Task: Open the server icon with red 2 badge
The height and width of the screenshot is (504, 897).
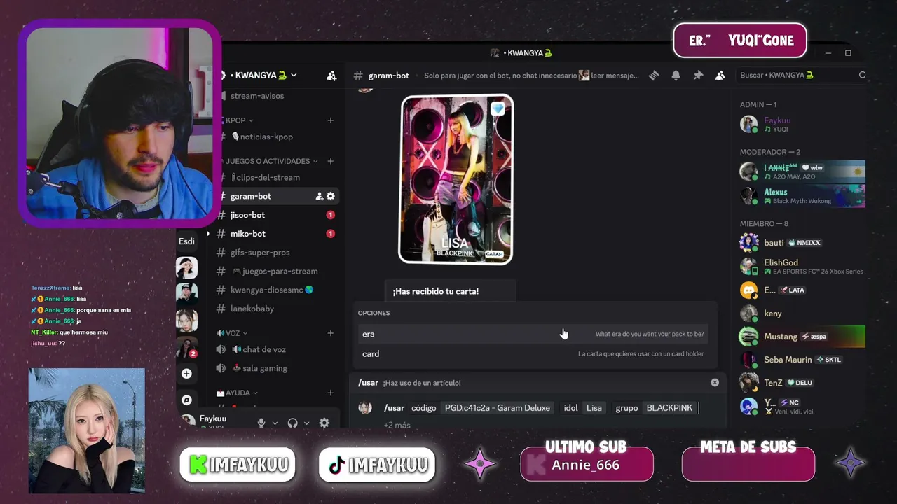Action: pos(186,348)
